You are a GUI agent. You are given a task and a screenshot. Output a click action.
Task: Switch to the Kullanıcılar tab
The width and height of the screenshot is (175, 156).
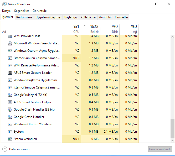88,17
